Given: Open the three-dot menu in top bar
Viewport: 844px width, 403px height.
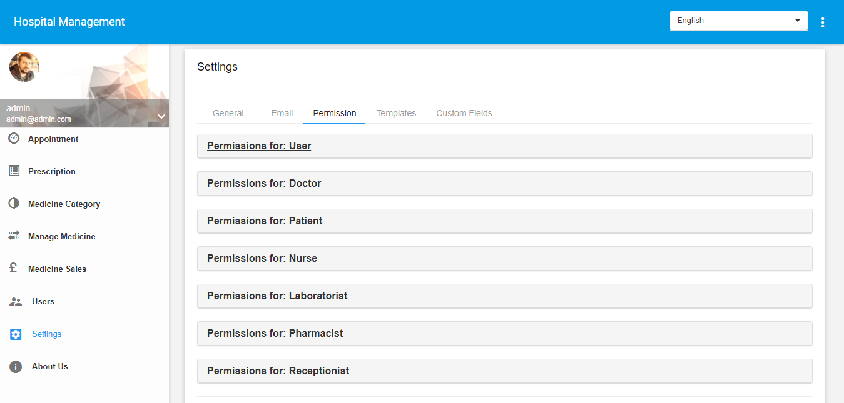Looking at the screenshot, I should point(823,21).
